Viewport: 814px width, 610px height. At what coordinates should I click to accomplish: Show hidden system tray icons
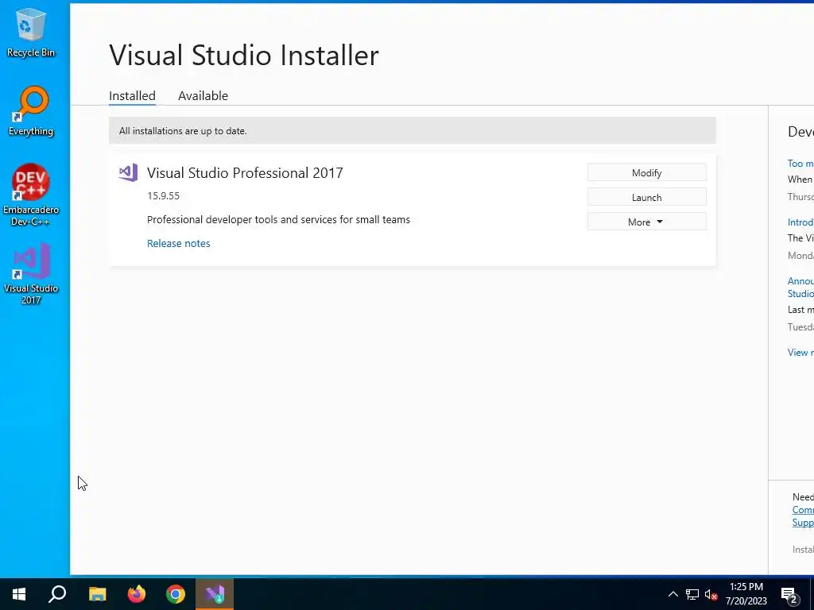(x=673, y=594)
